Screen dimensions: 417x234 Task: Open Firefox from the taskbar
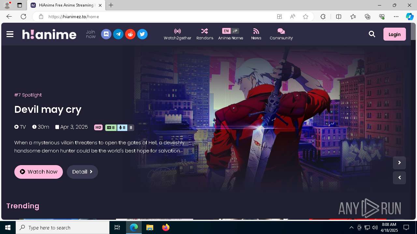coord(166,227)
